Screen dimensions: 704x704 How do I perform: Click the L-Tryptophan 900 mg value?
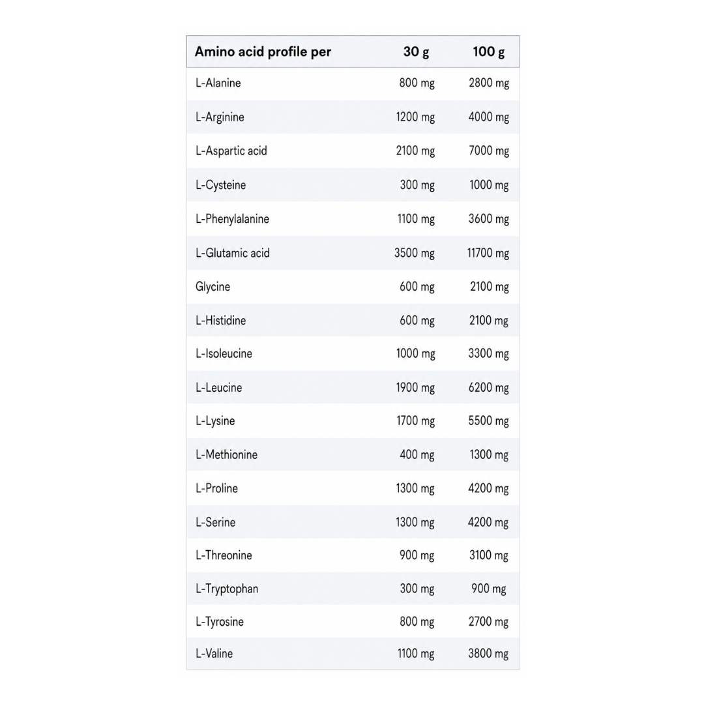coord(488,589)
